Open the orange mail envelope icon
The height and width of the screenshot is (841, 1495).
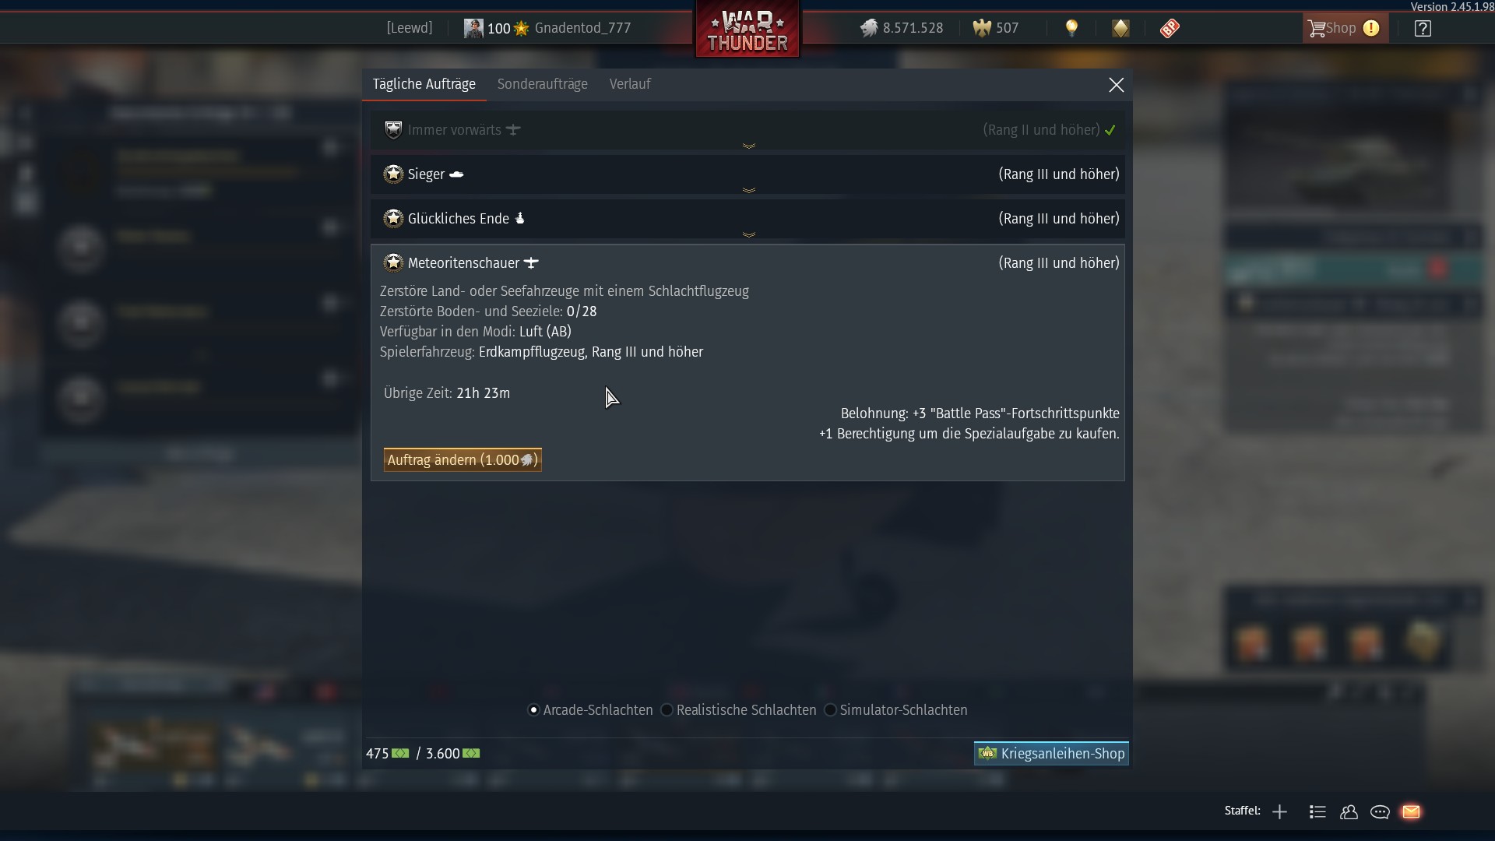point(1411,811)
